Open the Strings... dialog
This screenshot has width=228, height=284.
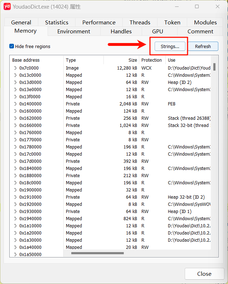click(170, 46)
